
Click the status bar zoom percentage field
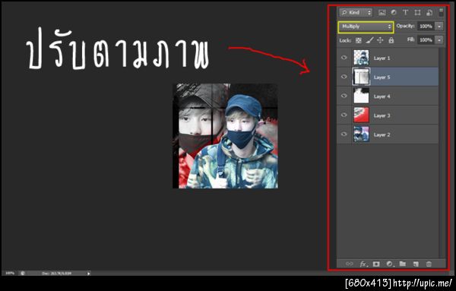coord(10,274)
